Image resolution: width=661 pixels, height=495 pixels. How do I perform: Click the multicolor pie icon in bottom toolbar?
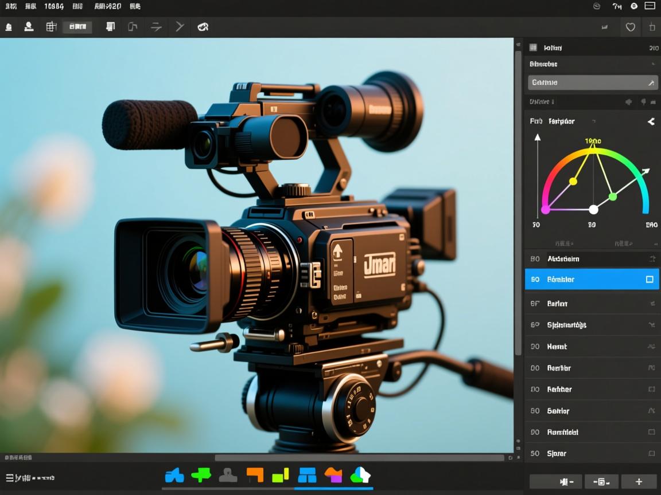pyautogui.click(x=360, y=475)
